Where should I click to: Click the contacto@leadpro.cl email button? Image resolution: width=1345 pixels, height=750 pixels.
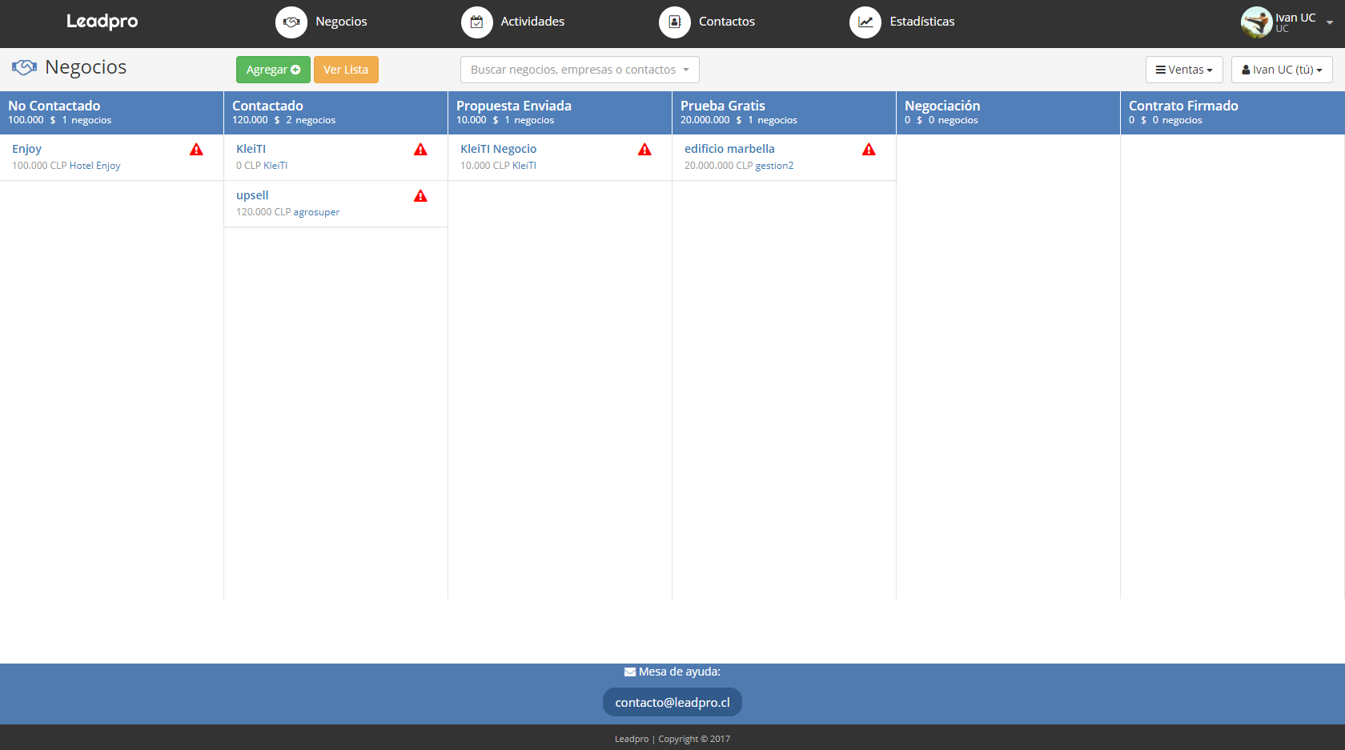pyautogui.click(x=672, y=702)
